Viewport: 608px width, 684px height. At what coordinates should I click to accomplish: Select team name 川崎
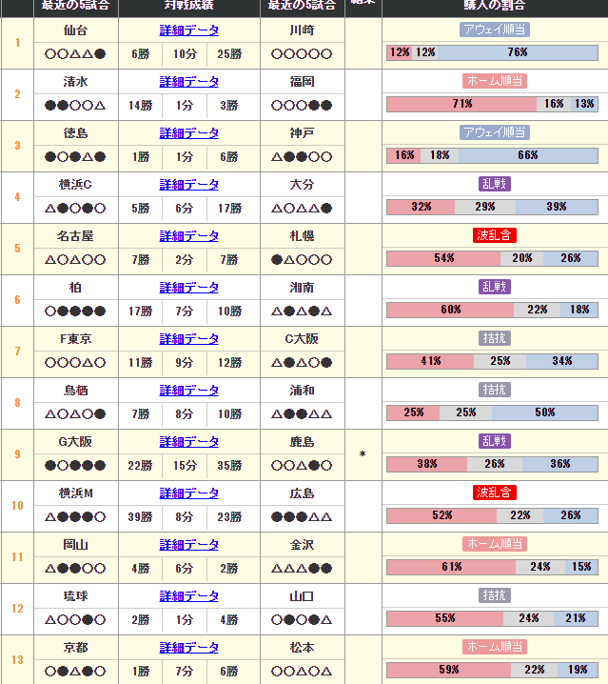pos(302,30)
